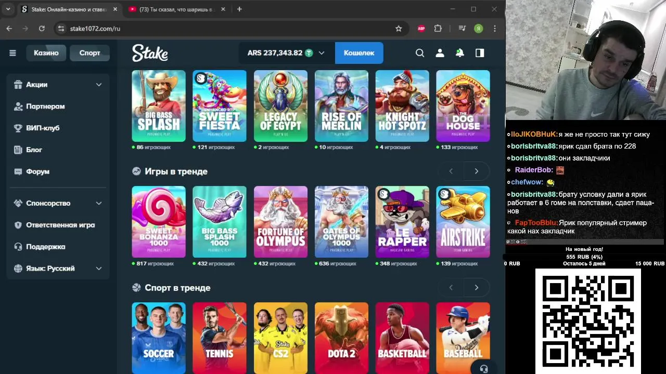Open the Big Bass Splash game
Image resolution: width=666 pixels, height=374 pixels.
159,106
